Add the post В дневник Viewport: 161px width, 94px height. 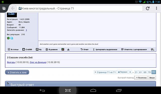point(52,49)
